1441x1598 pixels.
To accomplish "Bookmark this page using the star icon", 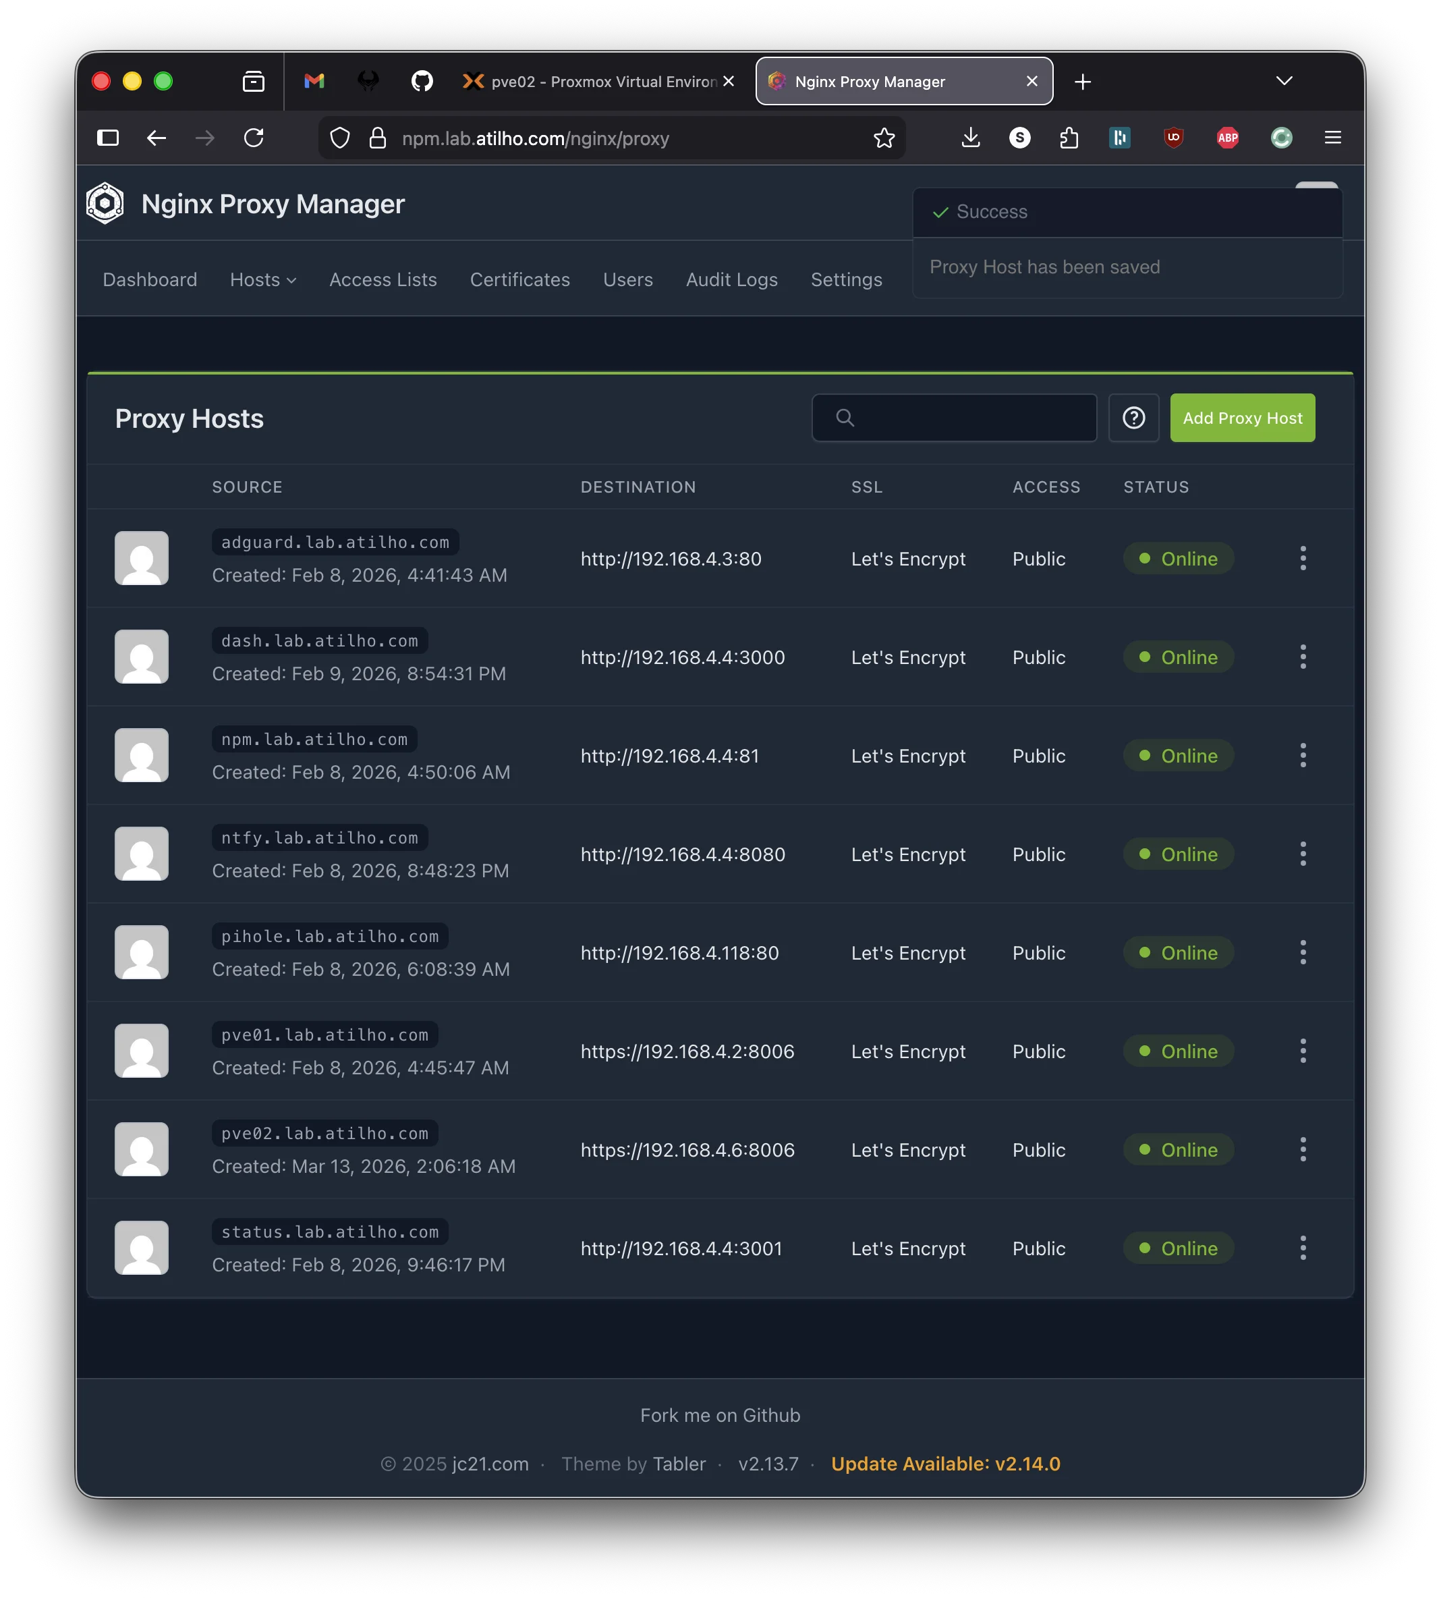I will [x=883, y=137].
